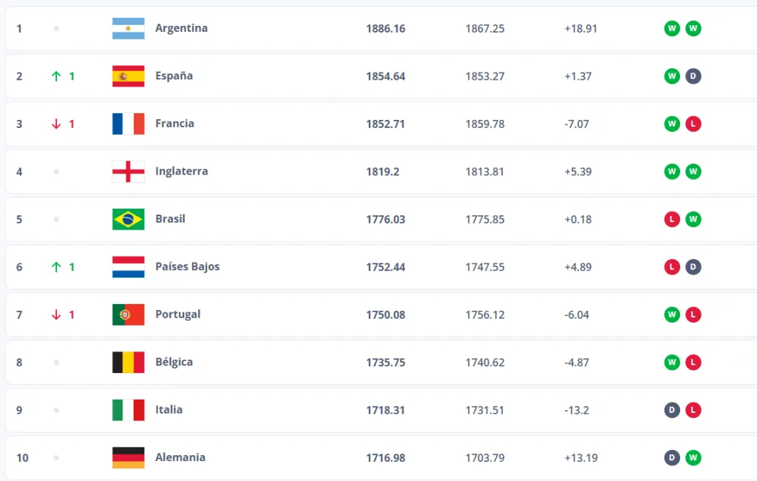Open the Argentina team link
This screenshot has width=757, height=481.
tap(181, 28)
